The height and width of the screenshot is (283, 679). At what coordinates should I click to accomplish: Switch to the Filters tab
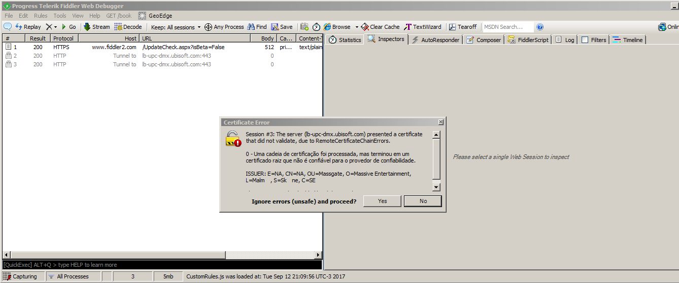pyautogui.click(x=594, y=39)
